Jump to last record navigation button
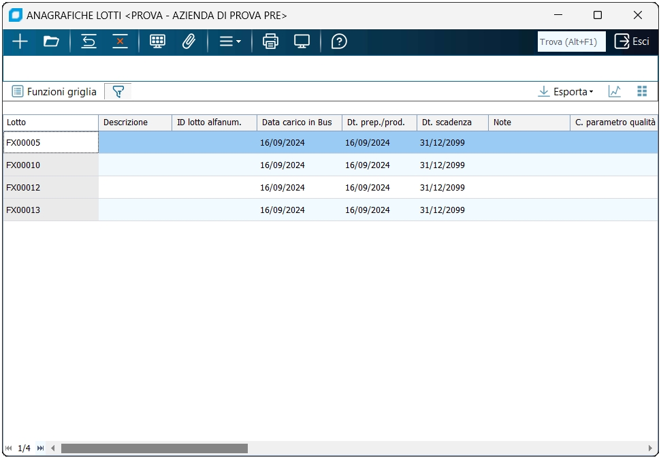Viewport: 661px width, 458px height. pyautogui.click(x=40, y=448)
